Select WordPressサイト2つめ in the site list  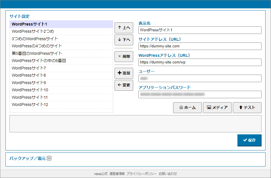pyautogui.click(x=33, y=31)
